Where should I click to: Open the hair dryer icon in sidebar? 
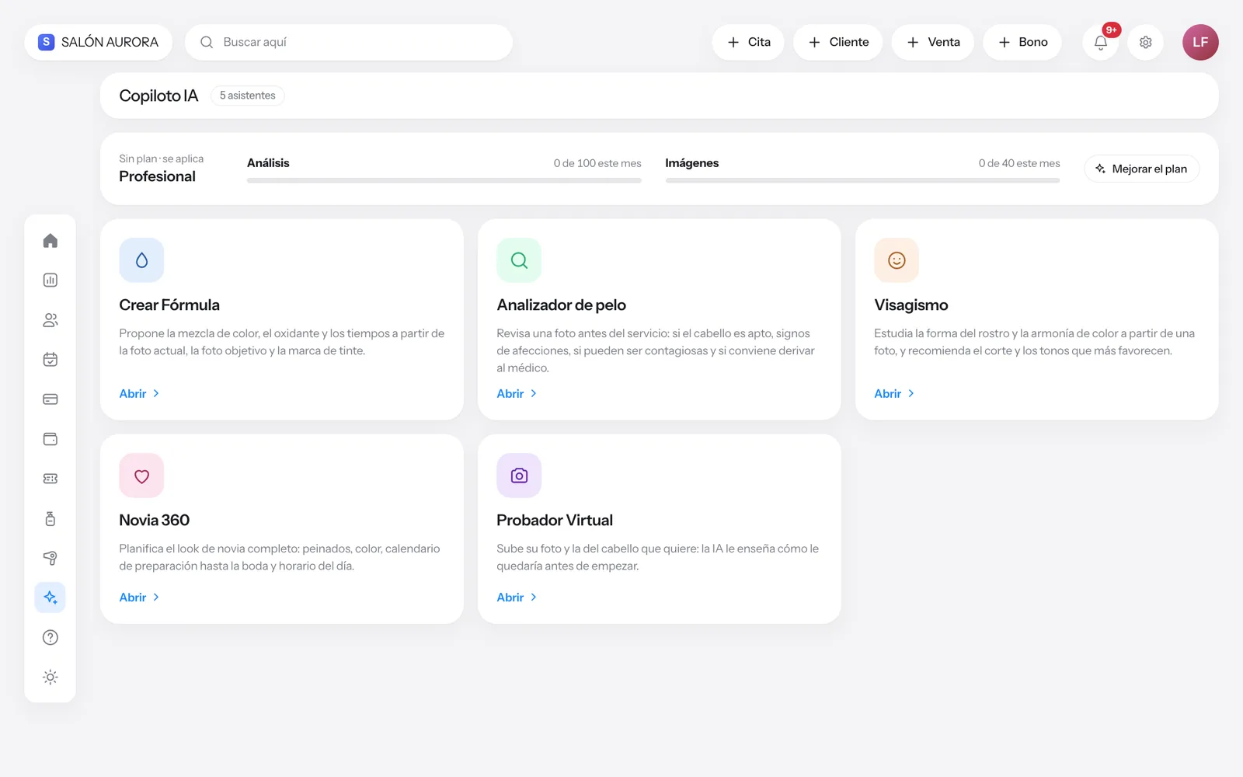tap(50, 558)
